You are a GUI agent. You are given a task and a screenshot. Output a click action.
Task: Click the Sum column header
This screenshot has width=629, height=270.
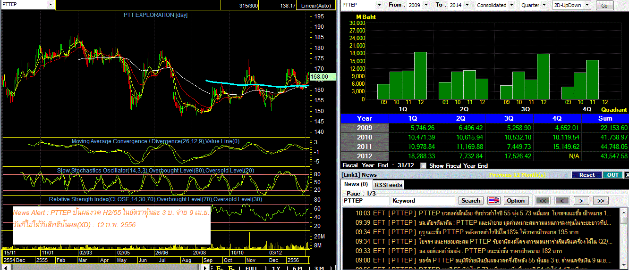(x=605, y=118)
